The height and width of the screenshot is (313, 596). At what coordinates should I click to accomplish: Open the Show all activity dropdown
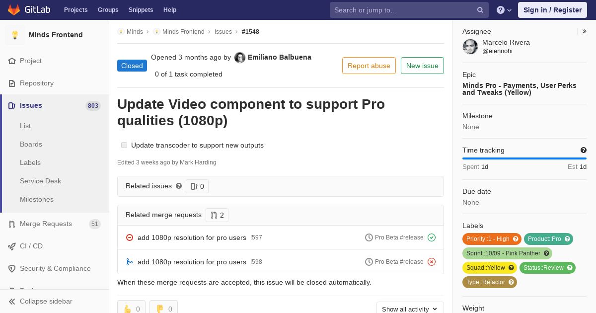click(410, 308)
